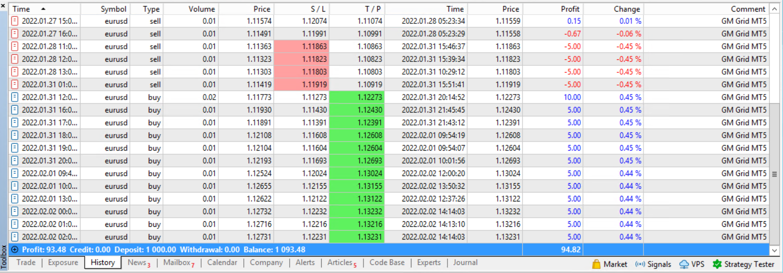This screenshot has height=273, width=783.
Task: Click the deal icon beside 2022.02.02 01:0
Action: pyautogui.click(x=15, y=224)
